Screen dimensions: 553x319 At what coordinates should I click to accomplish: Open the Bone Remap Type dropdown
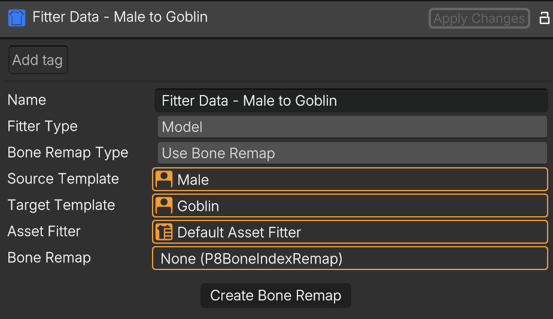tap(353, 153)
